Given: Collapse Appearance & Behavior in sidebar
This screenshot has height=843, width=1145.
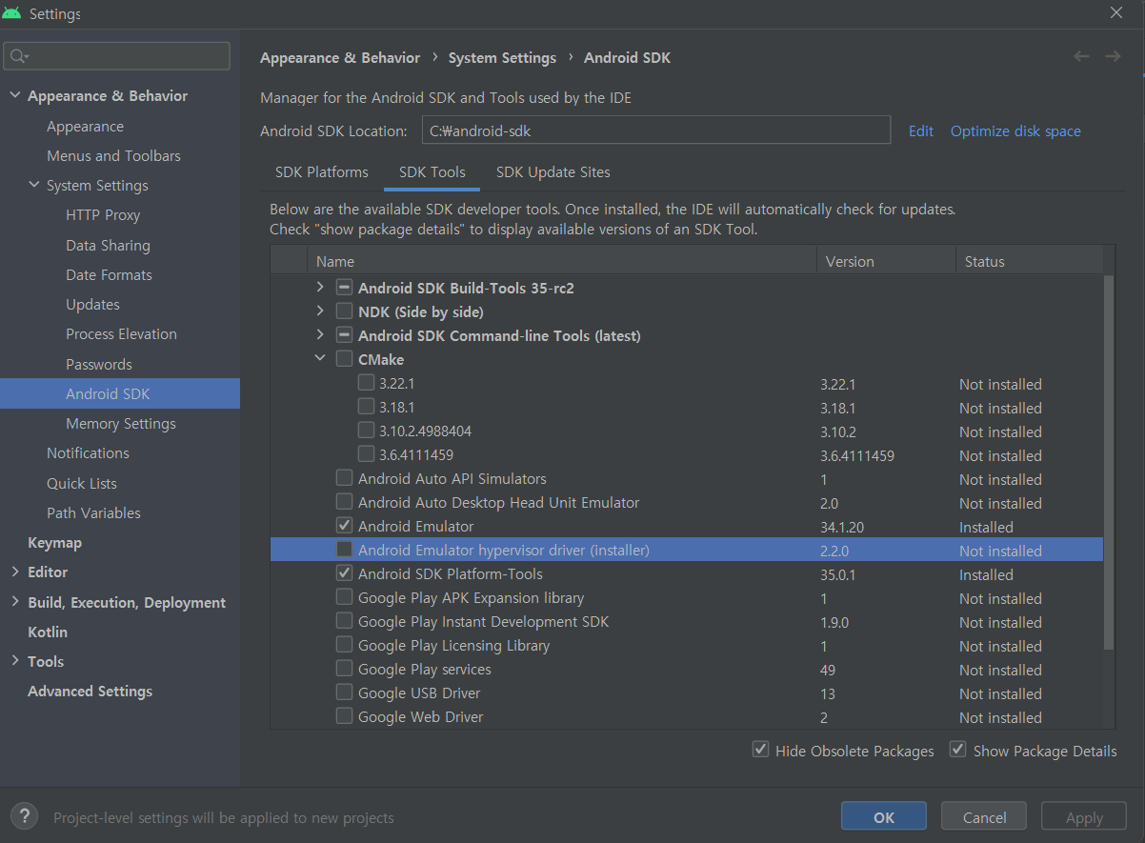Looking at the screenshot, I should [14, 96].
